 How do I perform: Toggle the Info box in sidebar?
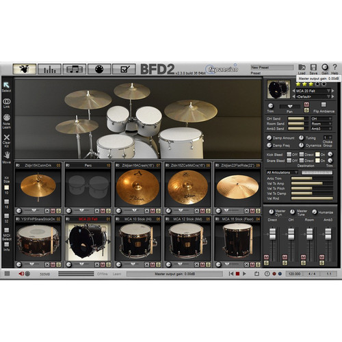coord(7,244)
